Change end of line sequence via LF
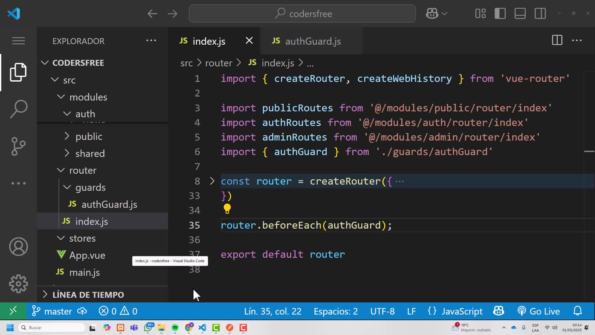 pyautogui.click(x=411, y=311)
